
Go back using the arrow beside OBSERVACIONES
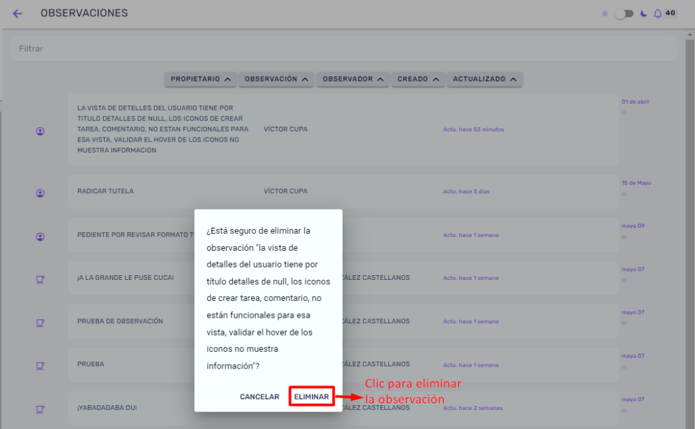click(x=17, y=14)
